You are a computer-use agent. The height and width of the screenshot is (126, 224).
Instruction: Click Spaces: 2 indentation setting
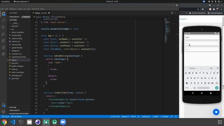[125, 117]
